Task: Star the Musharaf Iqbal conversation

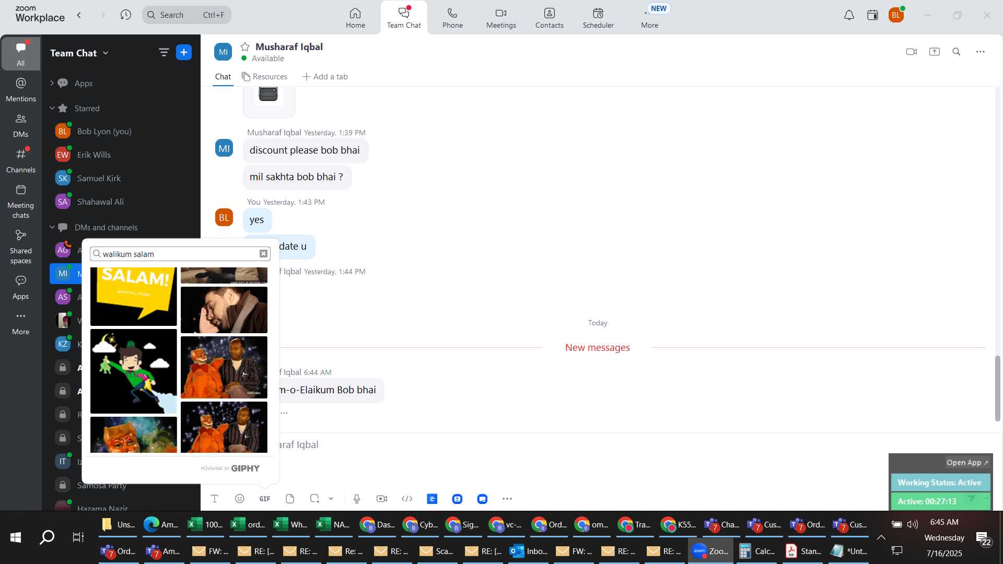Action: (245, 46)
